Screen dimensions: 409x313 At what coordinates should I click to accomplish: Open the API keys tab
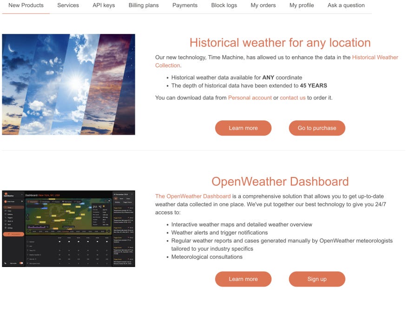104,5
